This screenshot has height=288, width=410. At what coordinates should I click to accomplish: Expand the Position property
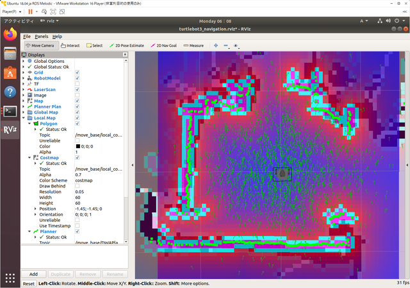click(35, 208)
